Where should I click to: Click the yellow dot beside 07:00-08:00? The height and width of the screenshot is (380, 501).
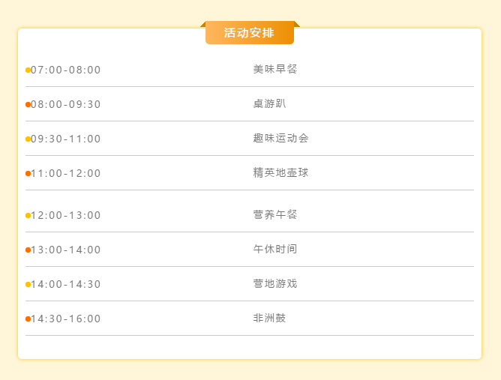click(28, 70)
